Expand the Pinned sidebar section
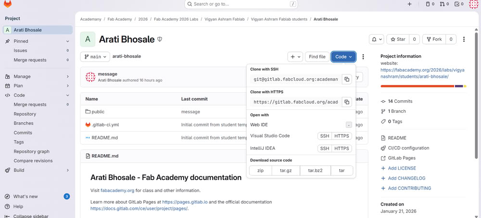The image size is (481, 218). click(68, 41)
